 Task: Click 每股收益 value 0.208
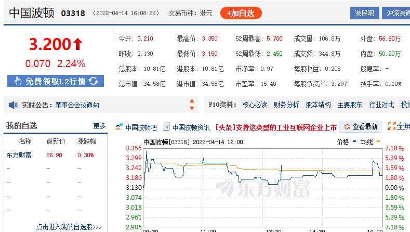click(333, 69)
